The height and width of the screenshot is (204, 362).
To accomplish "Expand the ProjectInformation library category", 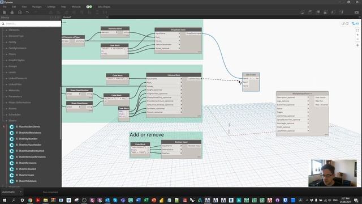I will point(6,103).
